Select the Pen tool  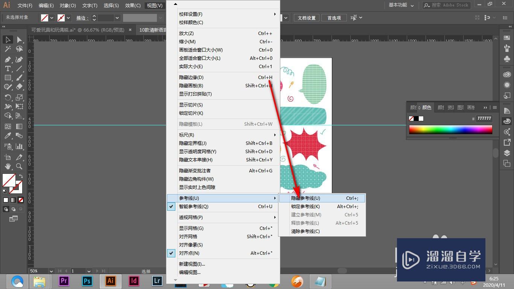(8, 59)
